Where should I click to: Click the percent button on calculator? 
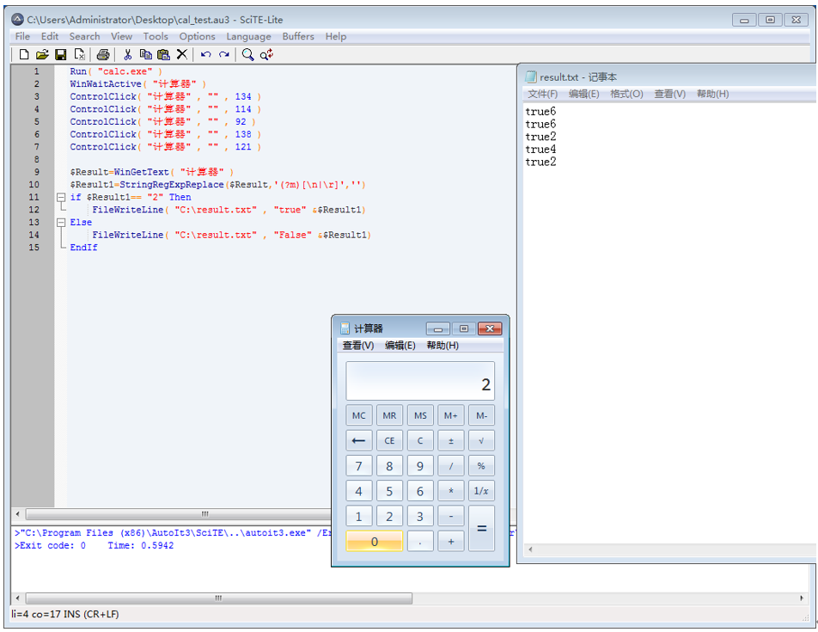coord(481,466)
